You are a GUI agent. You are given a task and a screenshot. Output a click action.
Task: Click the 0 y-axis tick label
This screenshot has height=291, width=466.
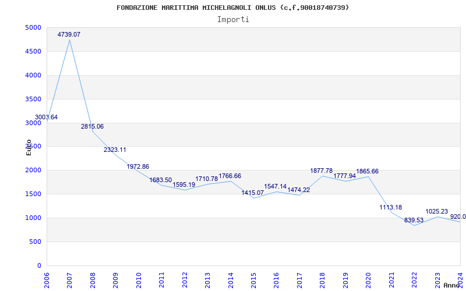click(39, 266)
